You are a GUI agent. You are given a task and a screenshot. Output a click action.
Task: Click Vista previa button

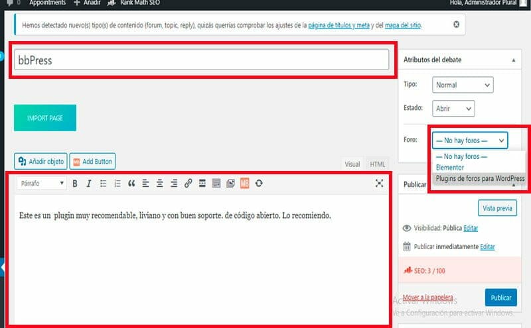pos(497,208)
